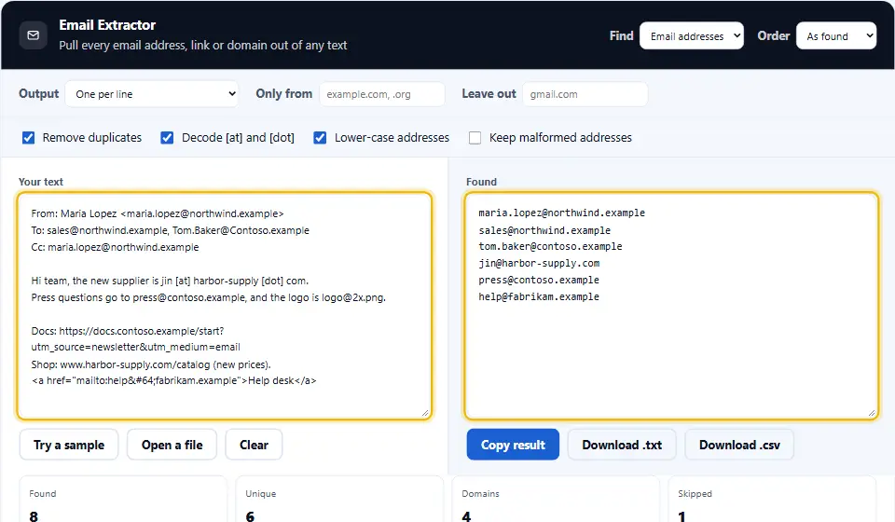Uncheck Remove duplicates

click(x=28, y=137)
